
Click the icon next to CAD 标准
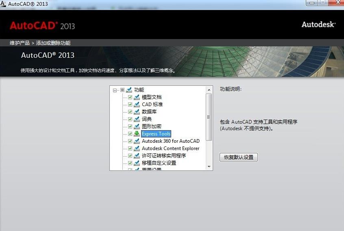pyautogui.click(x=137, y=105)
